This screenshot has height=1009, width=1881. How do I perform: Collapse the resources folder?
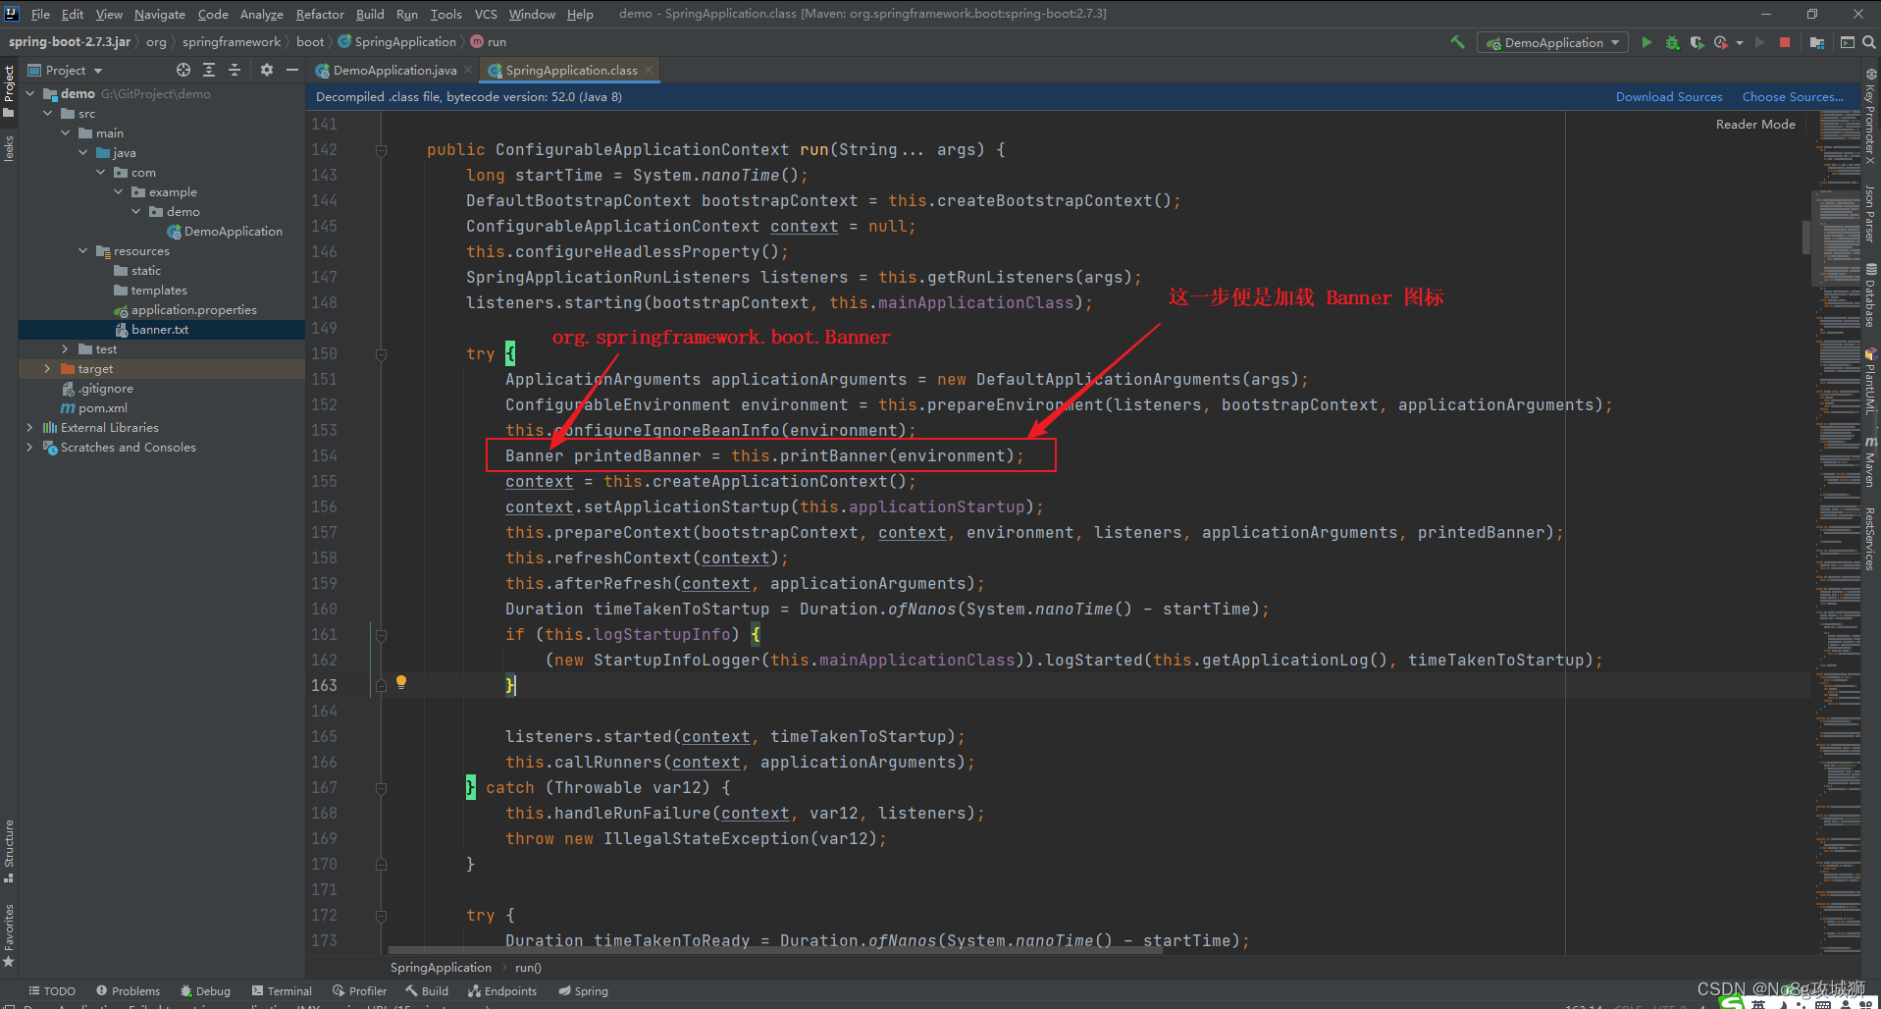pos(83,251)
